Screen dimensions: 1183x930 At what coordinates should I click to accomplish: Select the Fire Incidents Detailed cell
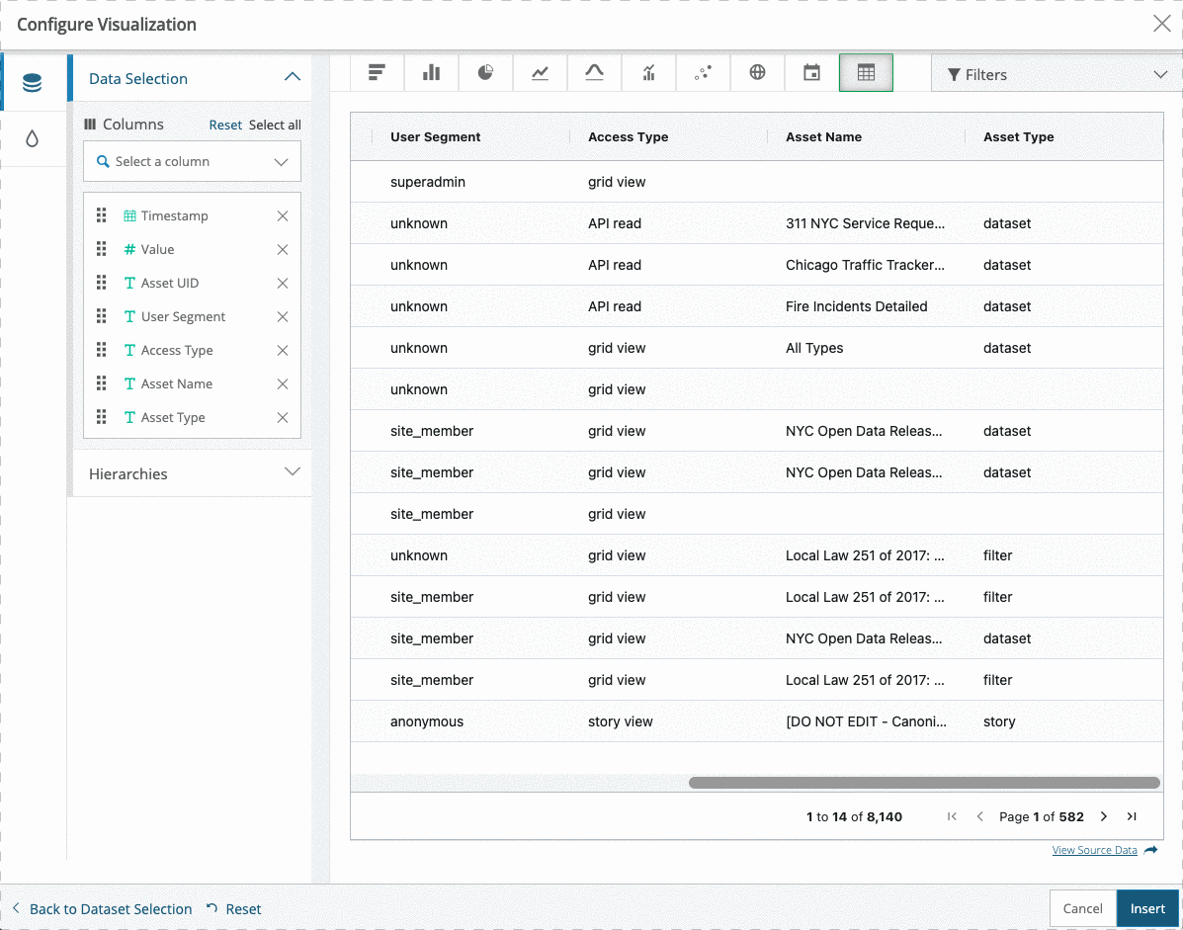click(x=856, y=306)
